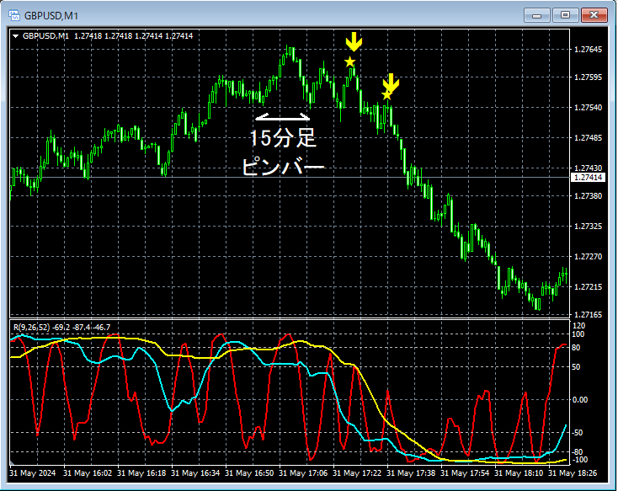Click the price scale label 1.27595
This screenshot has width=618, height=491.
point(588,77)
